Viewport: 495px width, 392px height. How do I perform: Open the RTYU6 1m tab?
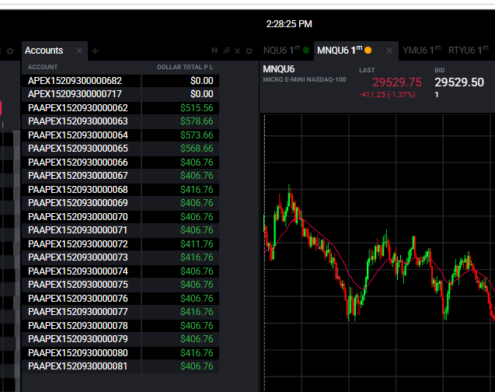point(469,51)
